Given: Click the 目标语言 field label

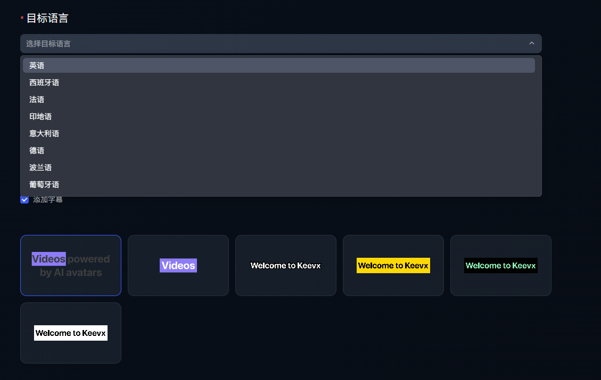Looking at the screenshot, I should tap(47, 18).
